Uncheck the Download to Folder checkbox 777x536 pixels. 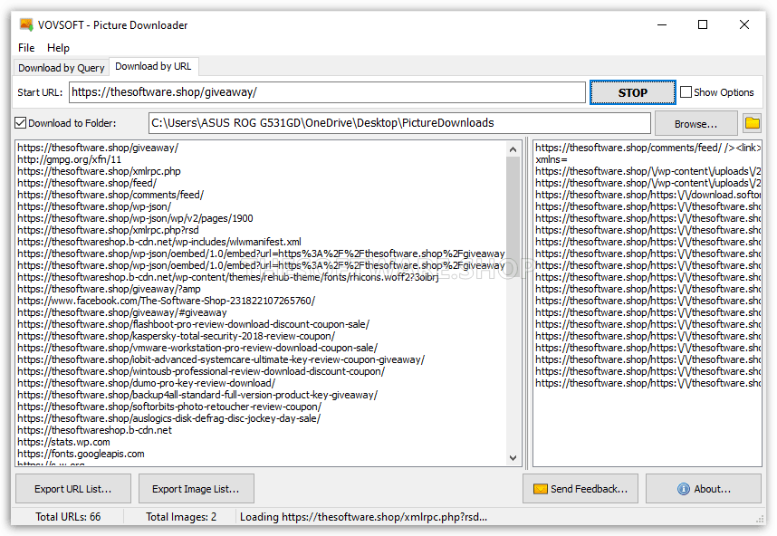point(20,123)
